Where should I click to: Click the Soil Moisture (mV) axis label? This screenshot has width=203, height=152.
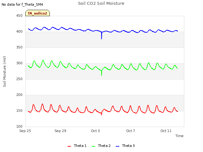pyautogui.click(x=4, y=72)
